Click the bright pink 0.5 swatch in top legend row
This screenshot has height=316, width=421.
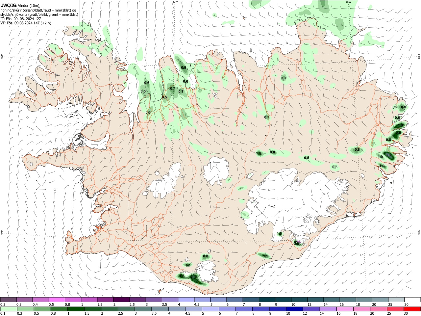point(57,300)
